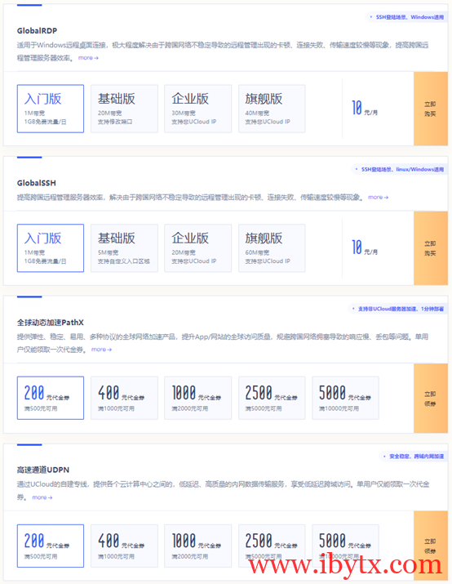Choose UDPN 1000元代金券 coupon
This screenshot has height=584, width=452.
pyautogui.click(x=198, y=546)
